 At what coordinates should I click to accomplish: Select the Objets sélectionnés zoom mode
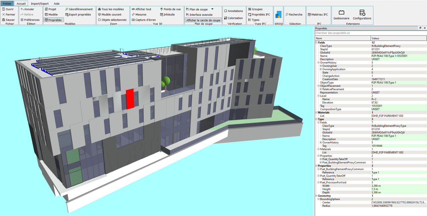point(112,20)
